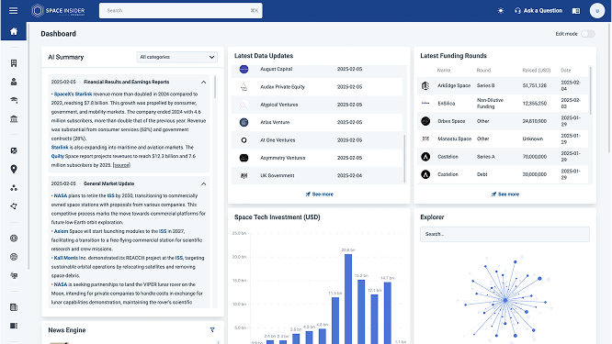This screenshot has width=612, height=344.
Task: Click the Explorer search field
Action: (504, 234)
